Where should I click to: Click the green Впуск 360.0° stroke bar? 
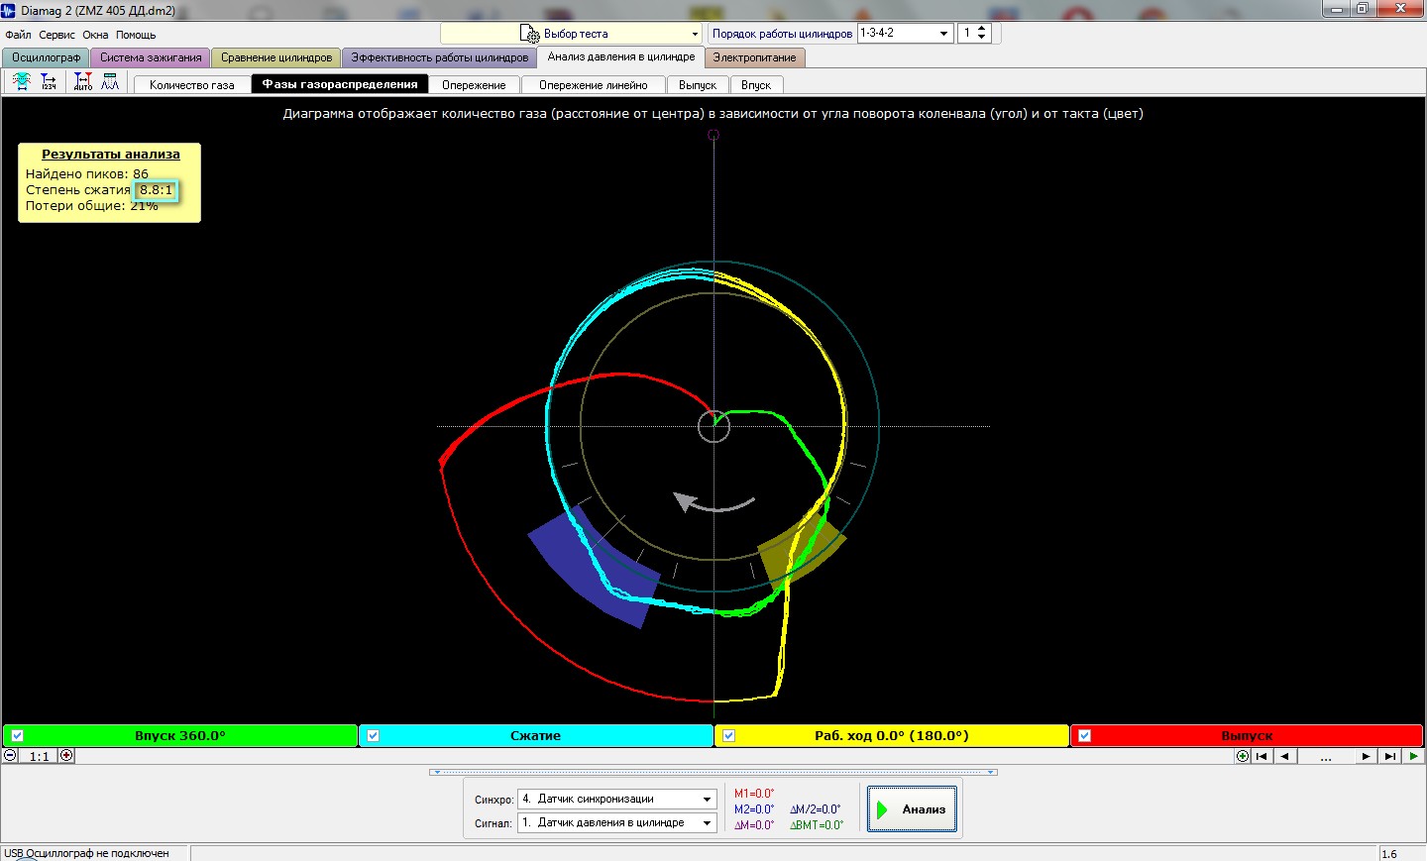179,735
